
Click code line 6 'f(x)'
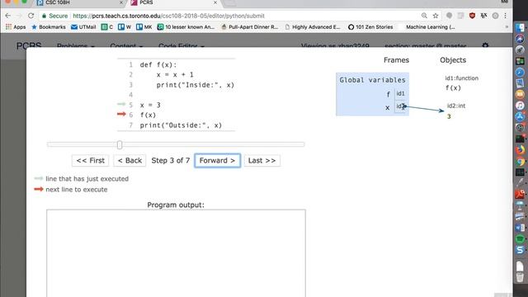coord(148,115)
